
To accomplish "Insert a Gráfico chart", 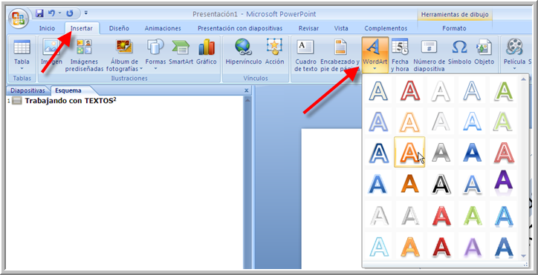I will (x=207, y=52).
